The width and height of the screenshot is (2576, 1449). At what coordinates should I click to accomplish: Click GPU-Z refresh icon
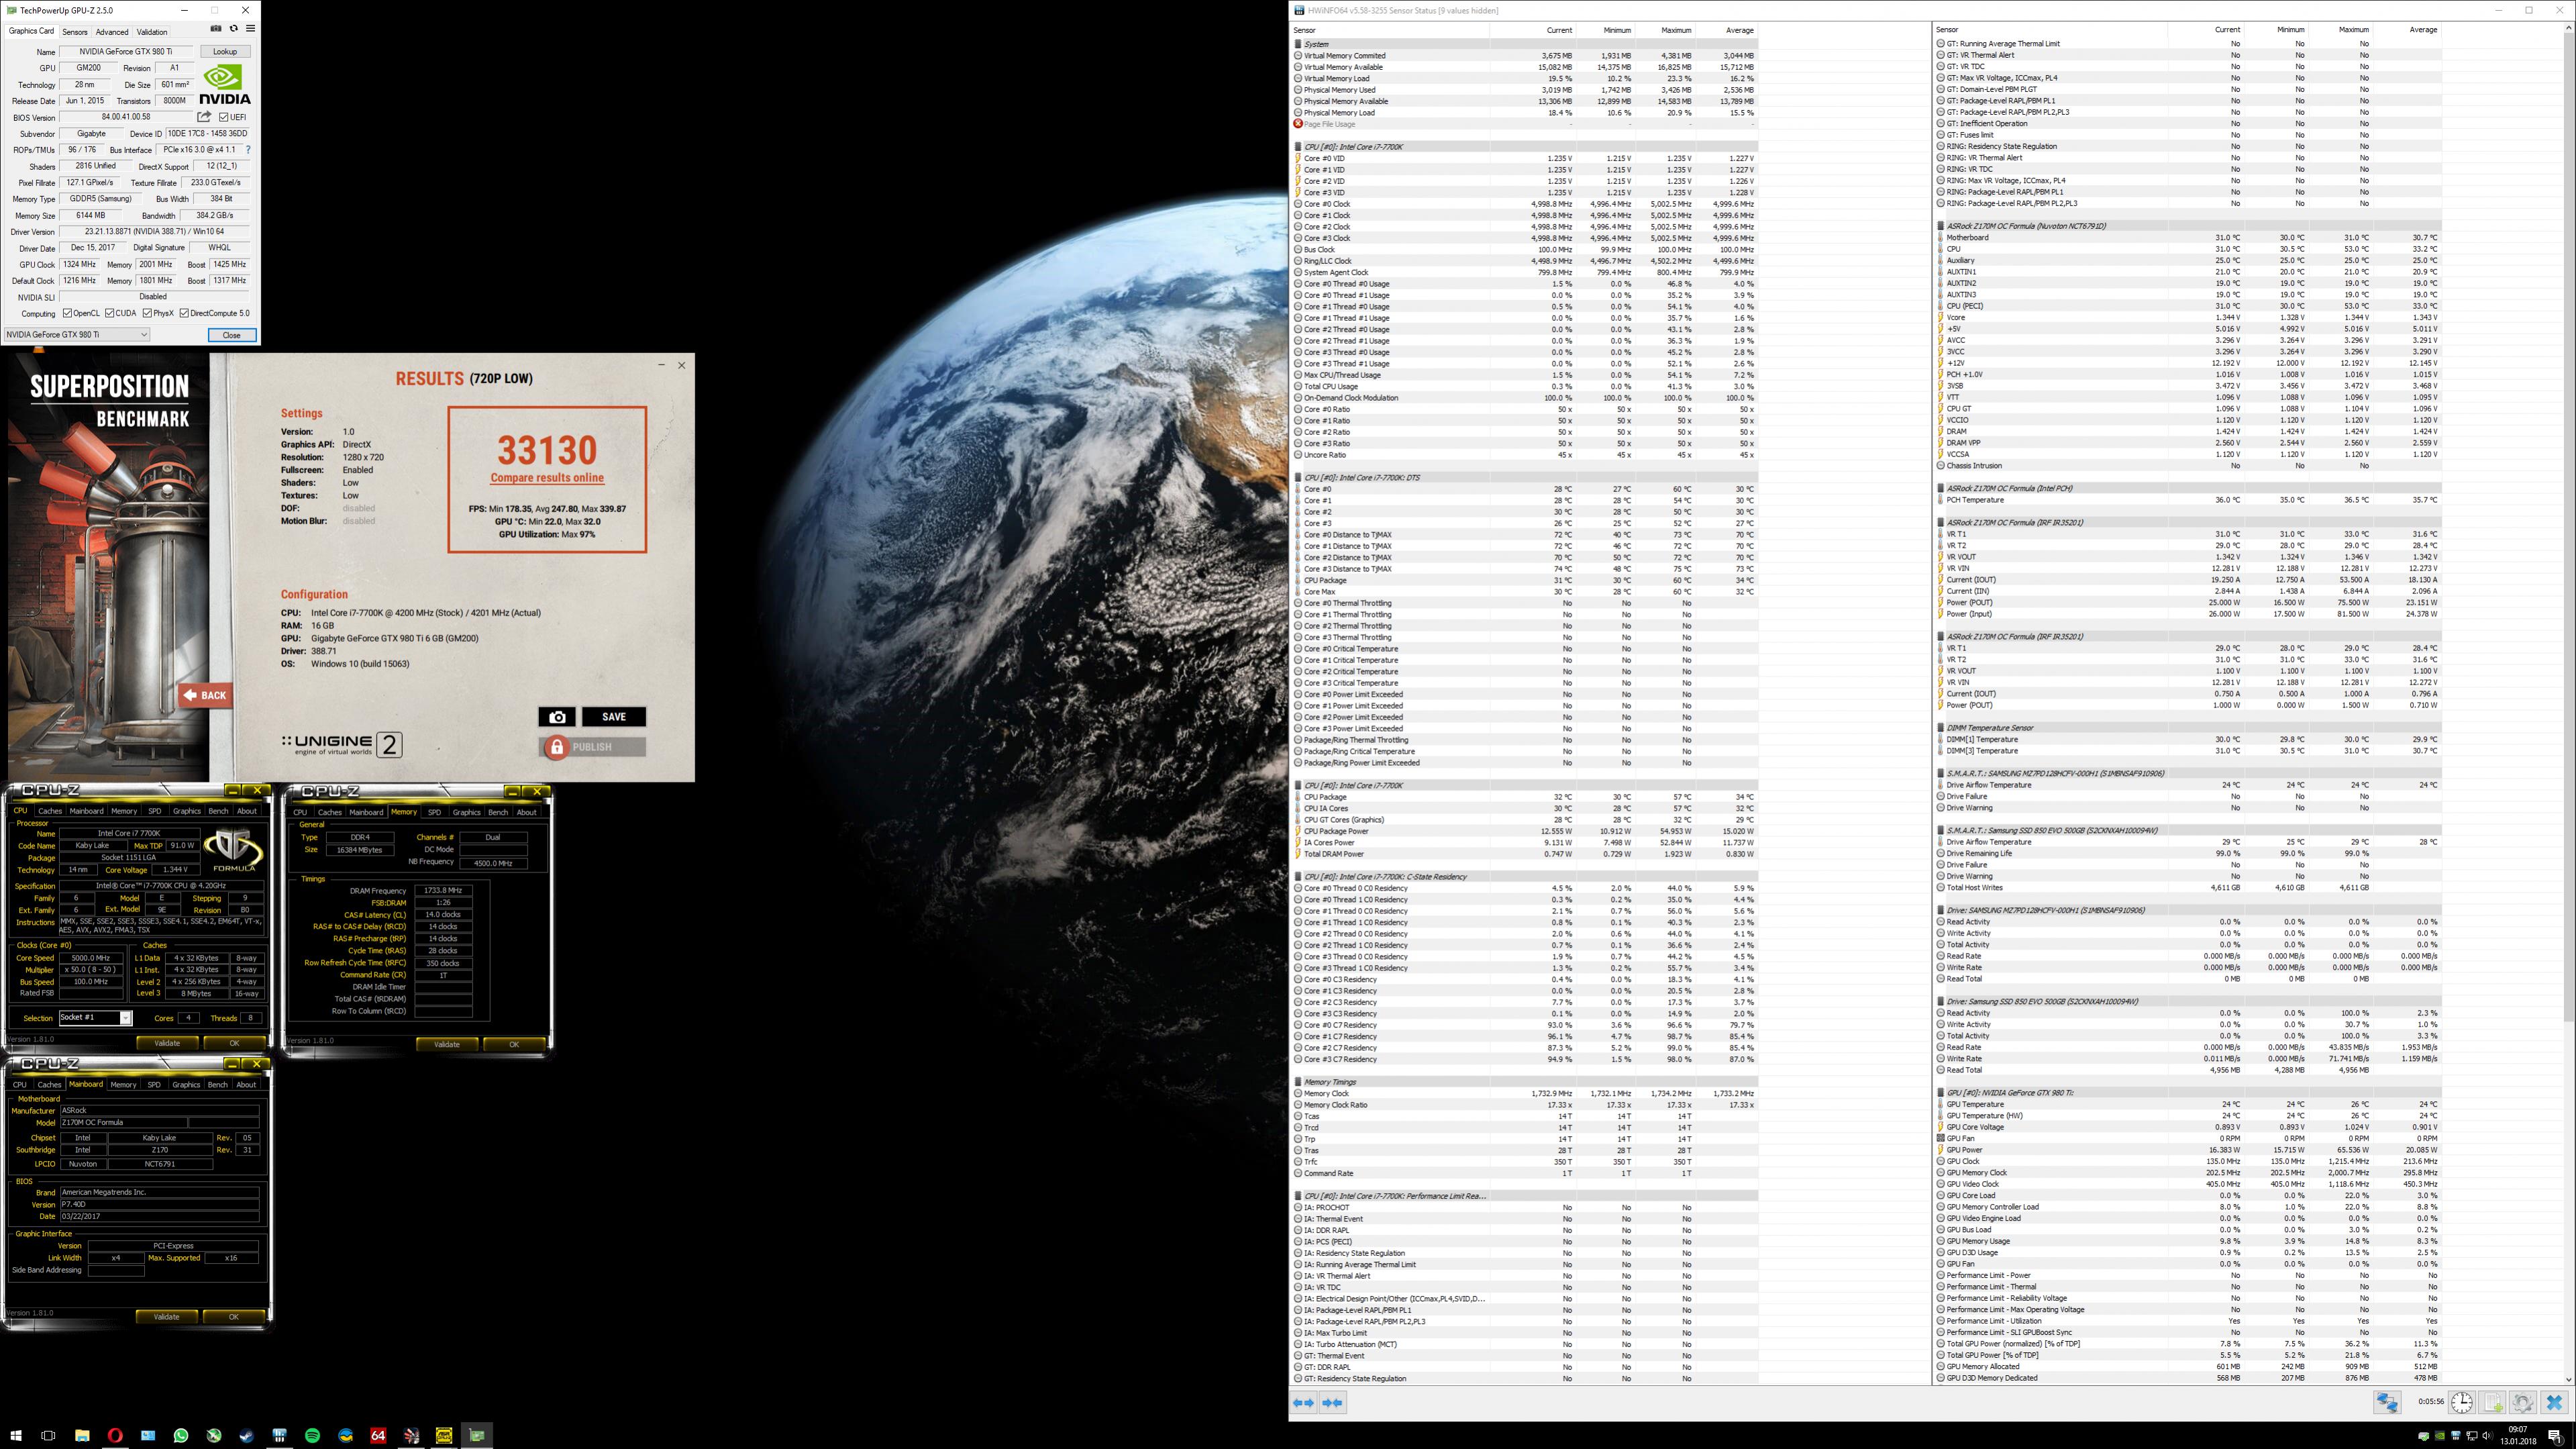click(233, 29)
